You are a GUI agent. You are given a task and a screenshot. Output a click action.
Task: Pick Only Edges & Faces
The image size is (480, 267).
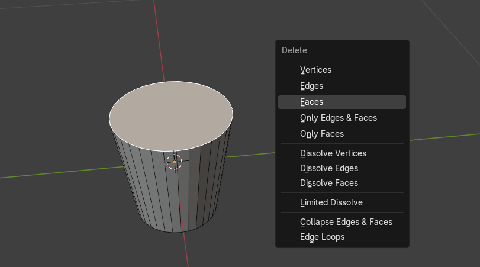338,118
